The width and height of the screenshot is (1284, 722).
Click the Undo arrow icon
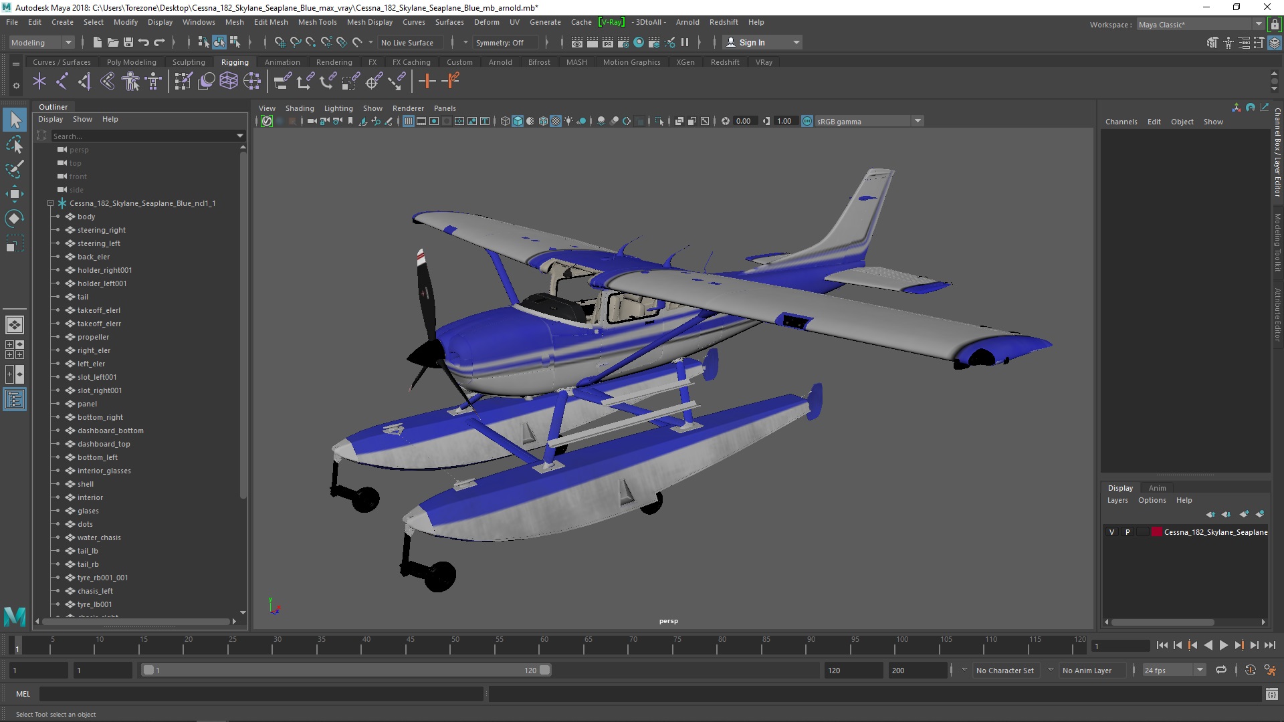coord(143,42)
